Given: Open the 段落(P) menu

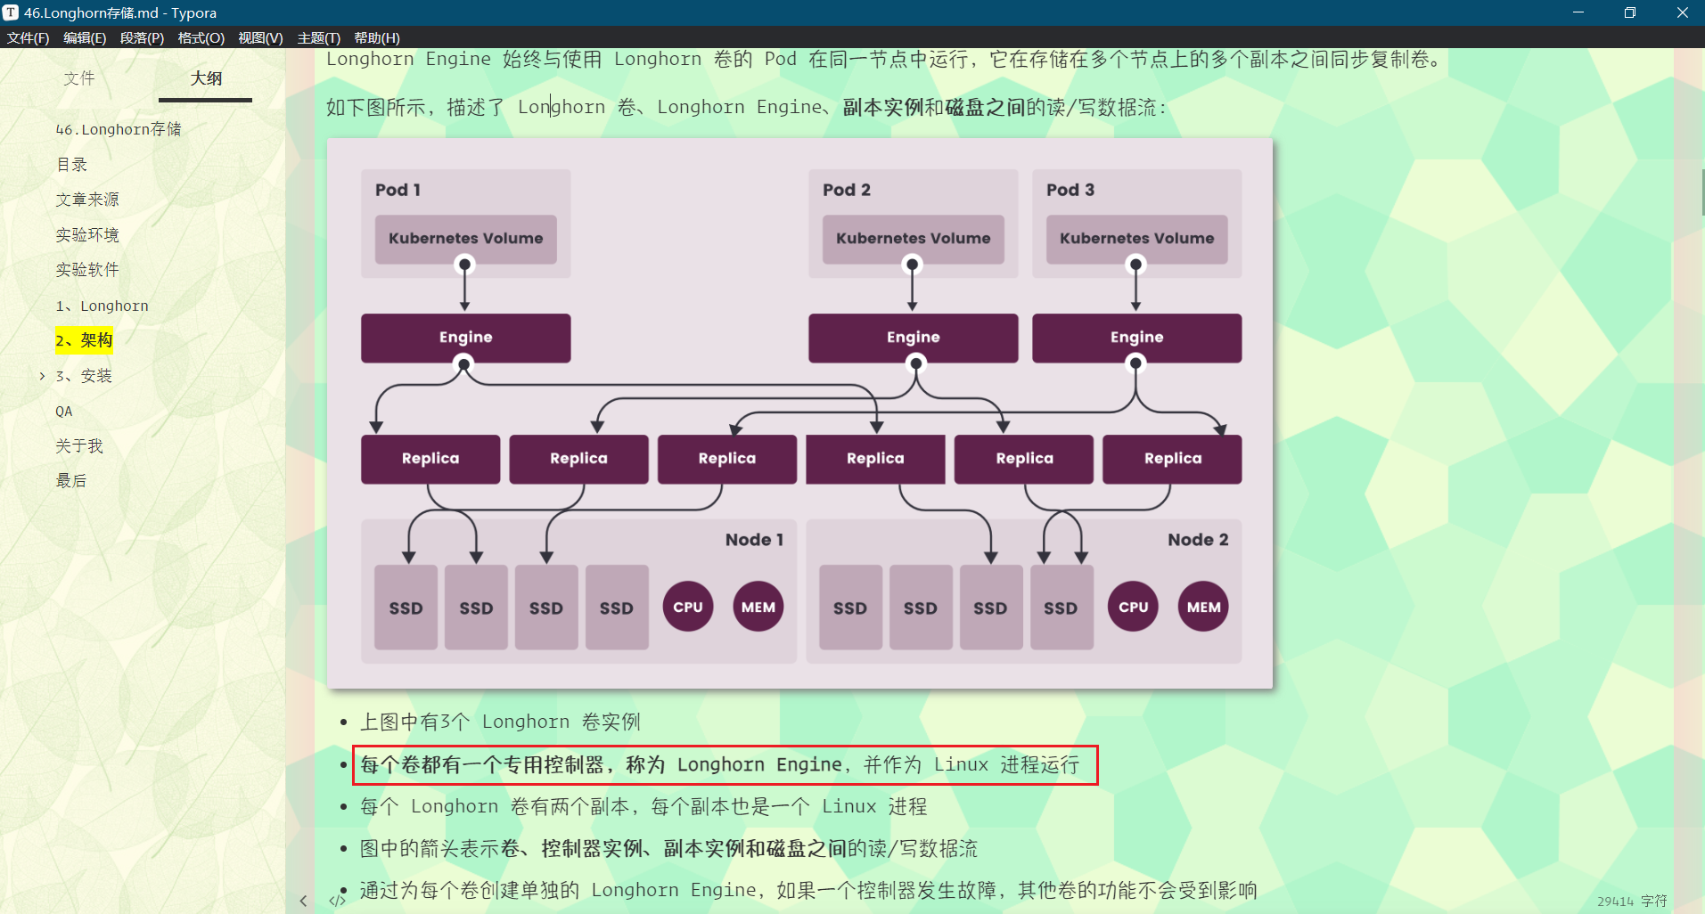Looking at the screenshot, I should pyautogui.click(x=142, y=37).
